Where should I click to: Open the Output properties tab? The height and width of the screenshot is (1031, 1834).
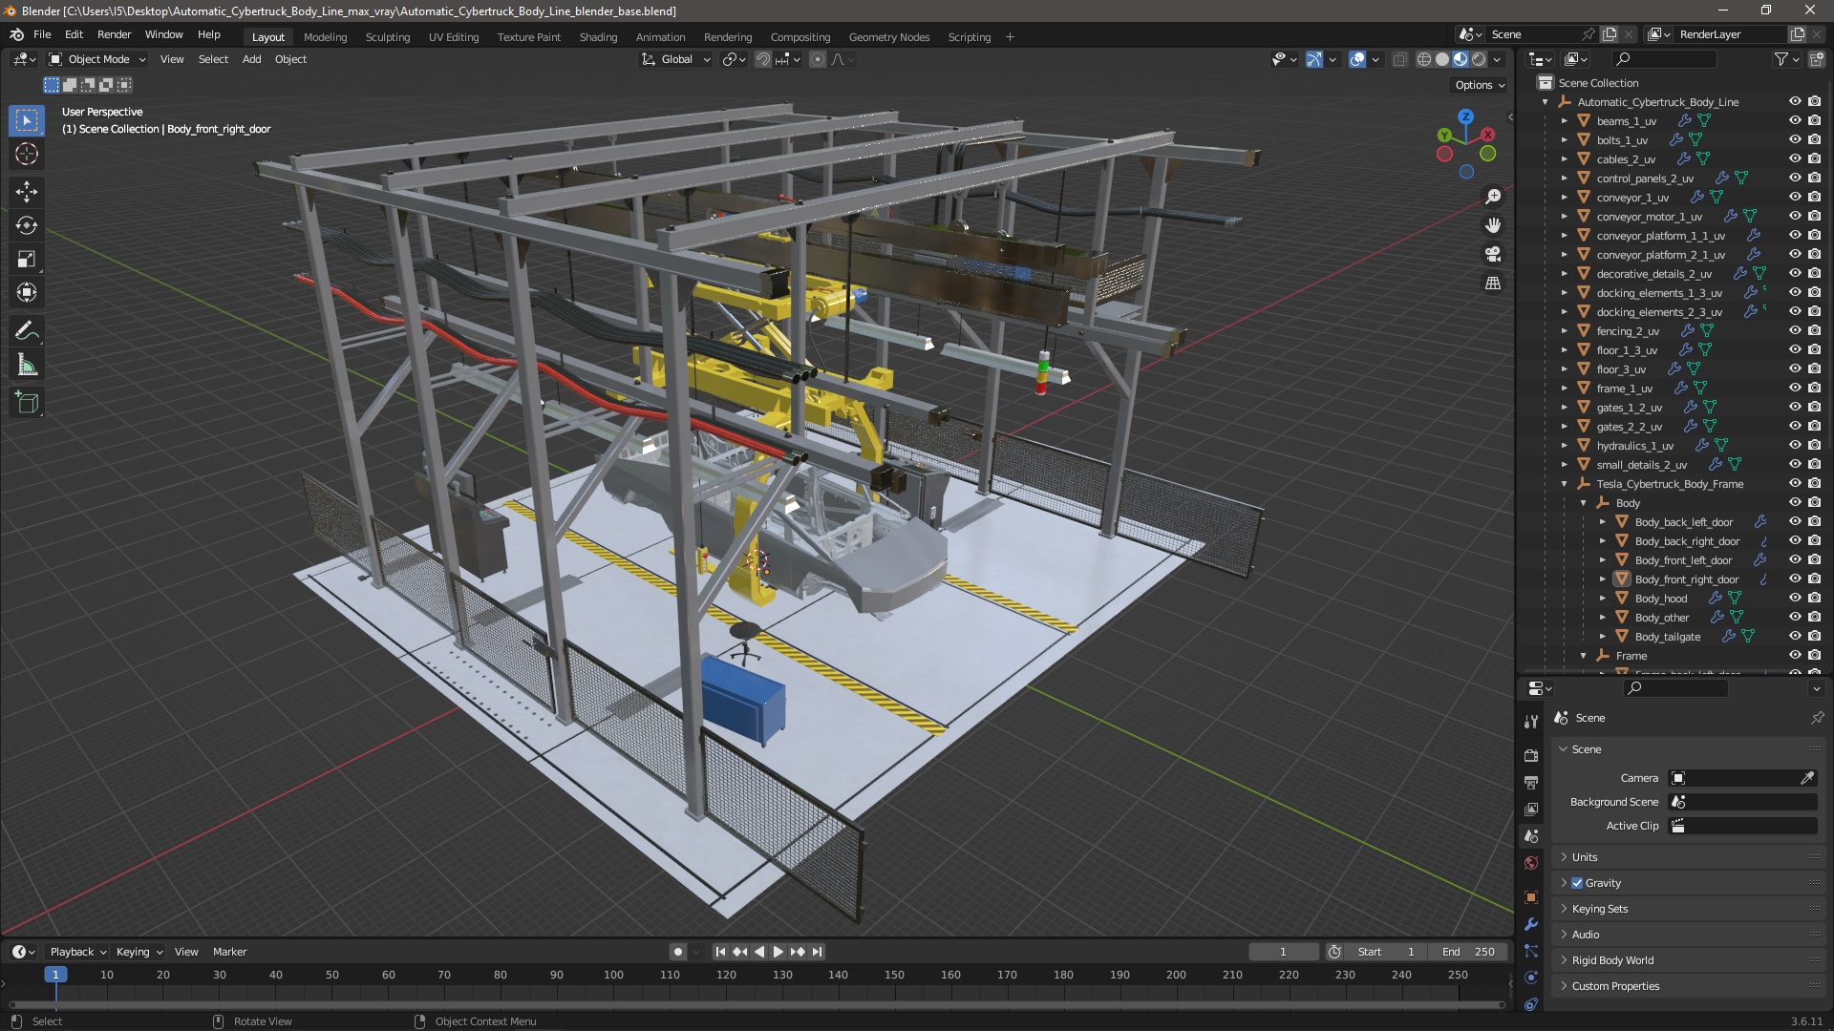[x=1531, y=782]
